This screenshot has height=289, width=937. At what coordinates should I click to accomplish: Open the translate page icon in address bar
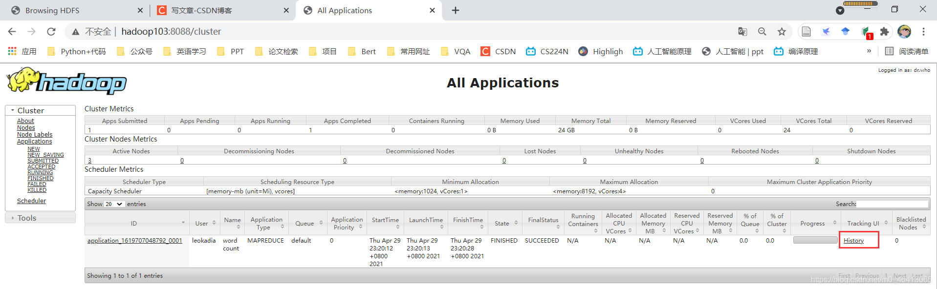[742, 32]
